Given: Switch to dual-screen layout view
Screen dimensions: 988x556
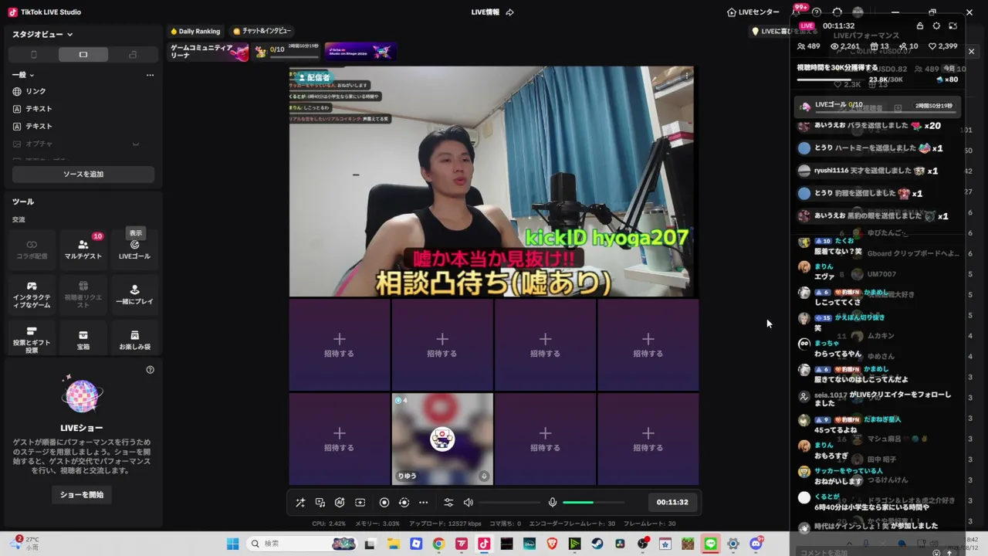Looking at the screenshot, I should (133, 55).
